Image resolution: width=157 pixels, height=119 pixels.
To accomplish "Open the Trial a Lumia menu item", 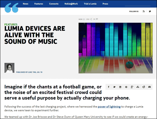I will [x=90, y=4].
